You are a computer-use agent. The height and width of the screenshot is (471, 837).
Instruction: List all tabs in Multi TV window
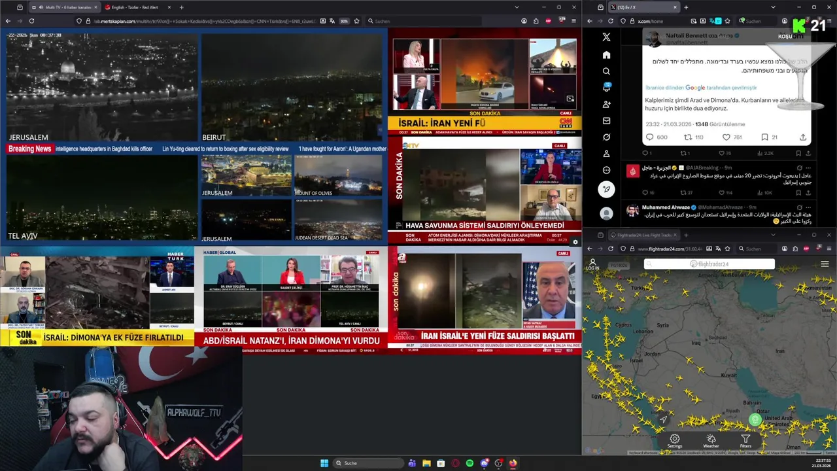(x=517, y=7)
